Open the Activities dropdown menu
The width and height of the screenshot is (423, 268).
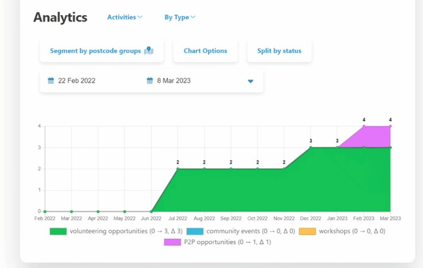pos(124,17)
